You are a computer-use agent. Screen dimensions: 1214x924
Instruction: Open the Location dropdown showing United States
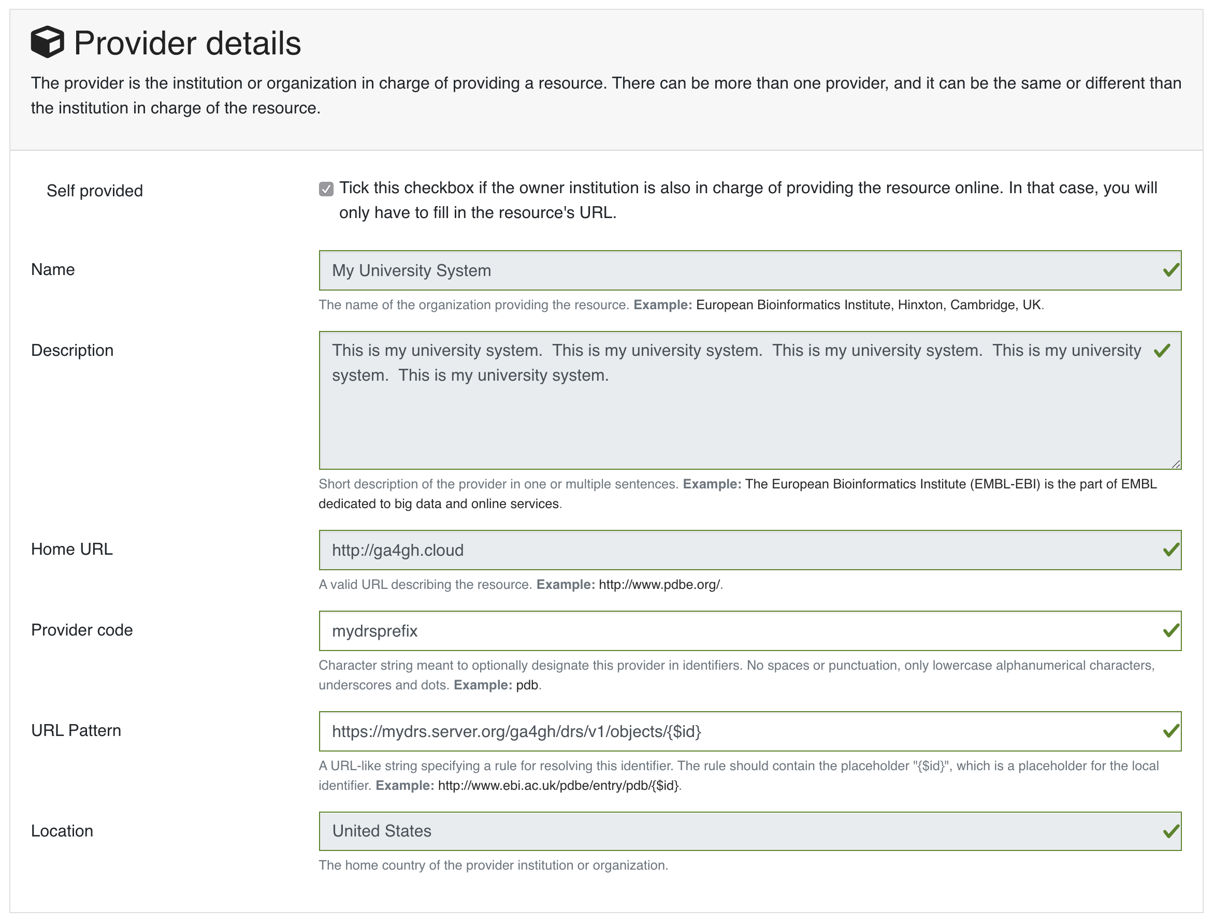(x=737, y=831)
